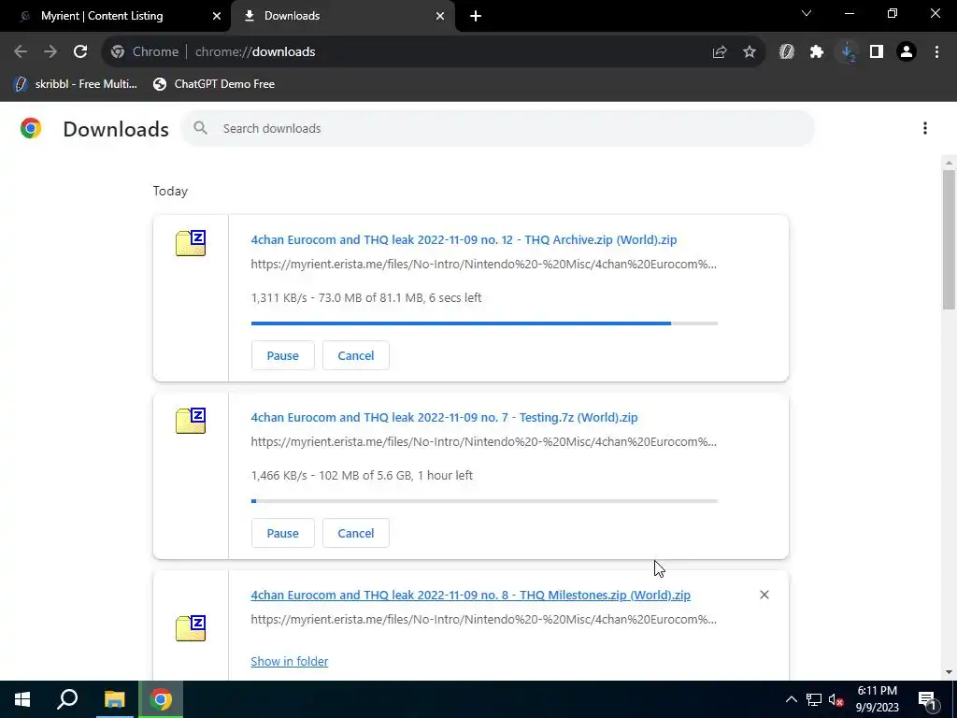Viewport: 957px width, 718px height.
Task: Select the Downloads tab
Action: 292,16
